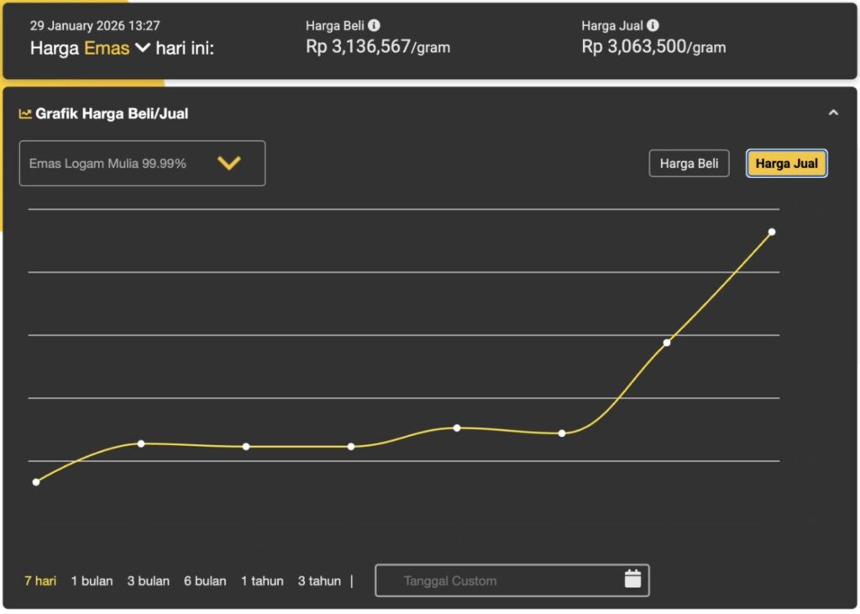
Task: Click the Tanggal Custom input field
Action: [470, 580]
